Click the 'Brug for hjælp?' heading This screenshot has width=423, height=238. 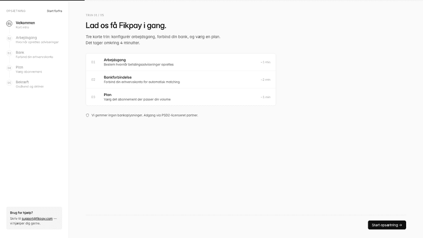point(21,212)
